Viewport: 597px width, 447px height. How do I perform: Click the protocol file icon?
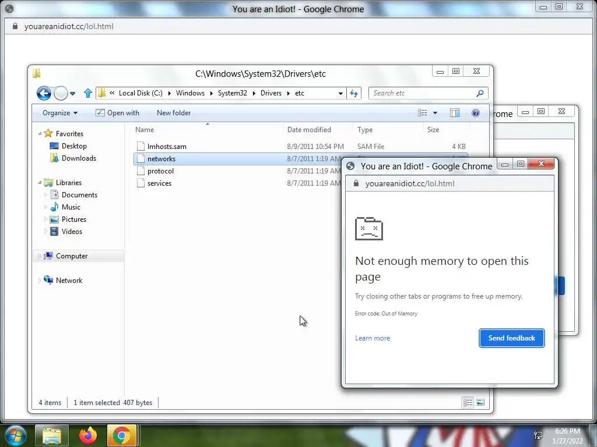tap(141, 171)
